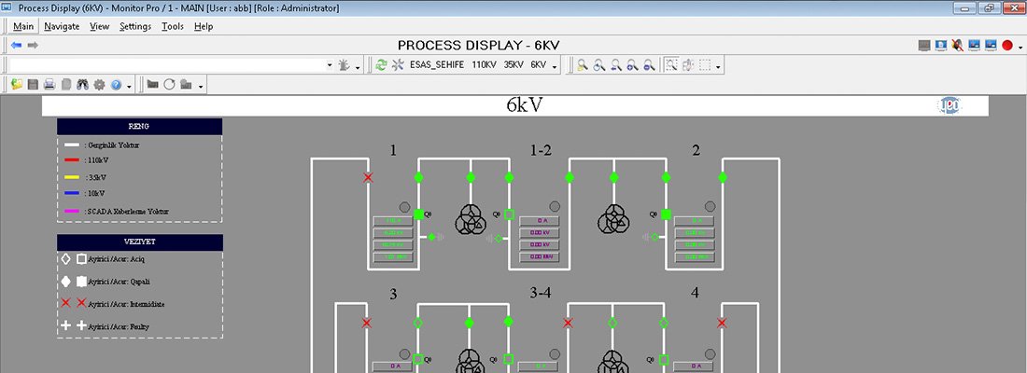Click the first magnifier zoom icon
This screenshot has width=1027, height=373.
pos(582,65)
